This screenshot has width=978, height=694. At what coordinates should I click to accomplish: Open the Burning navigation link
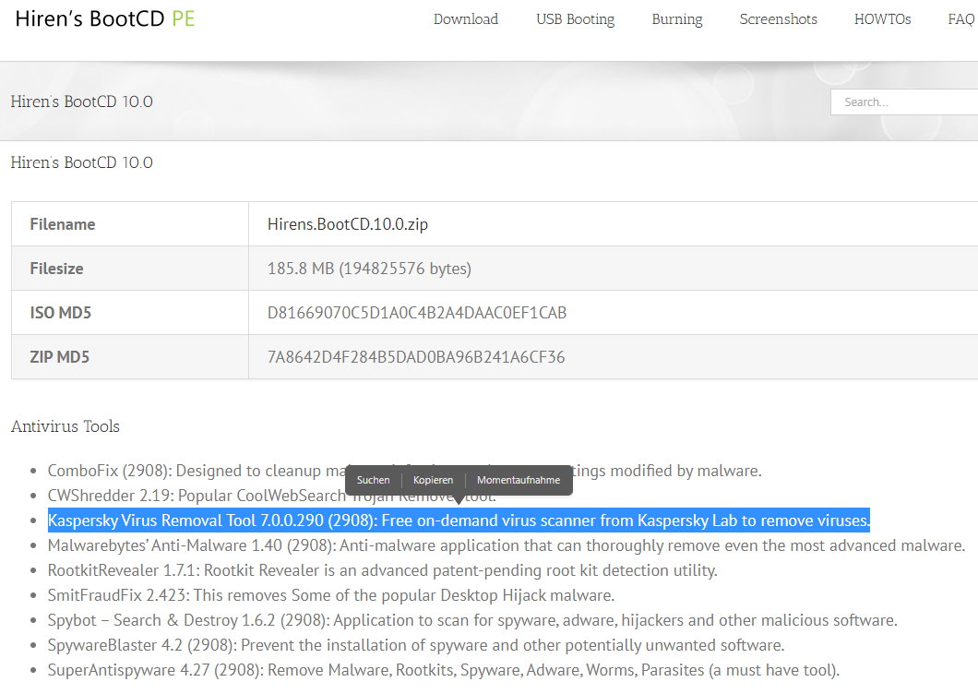676,19
